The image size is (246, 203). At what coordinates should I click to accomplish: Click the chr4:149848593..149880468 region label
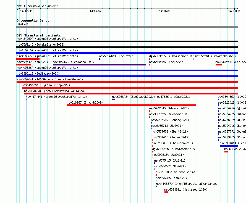coord(37,6)
